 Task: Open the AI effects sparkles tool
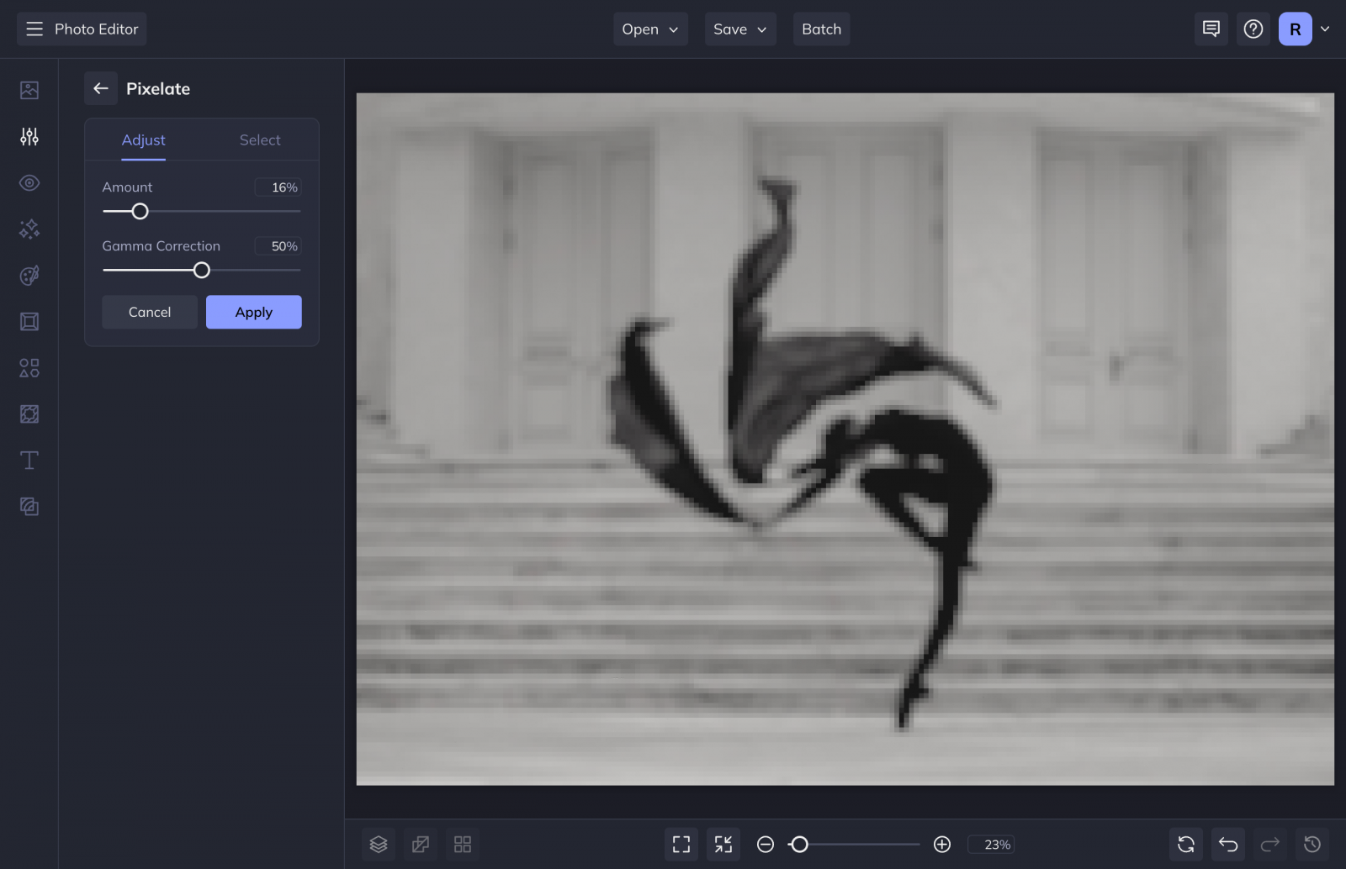click(29, 229)
